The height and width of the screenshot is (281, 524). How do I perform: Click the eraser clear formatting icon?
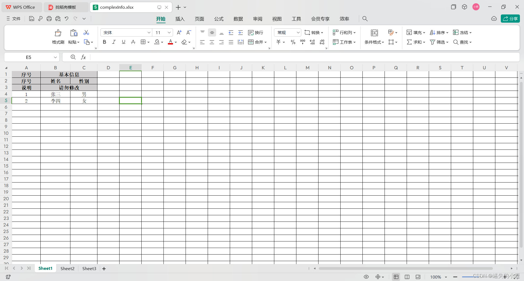[x=184, y=42]
